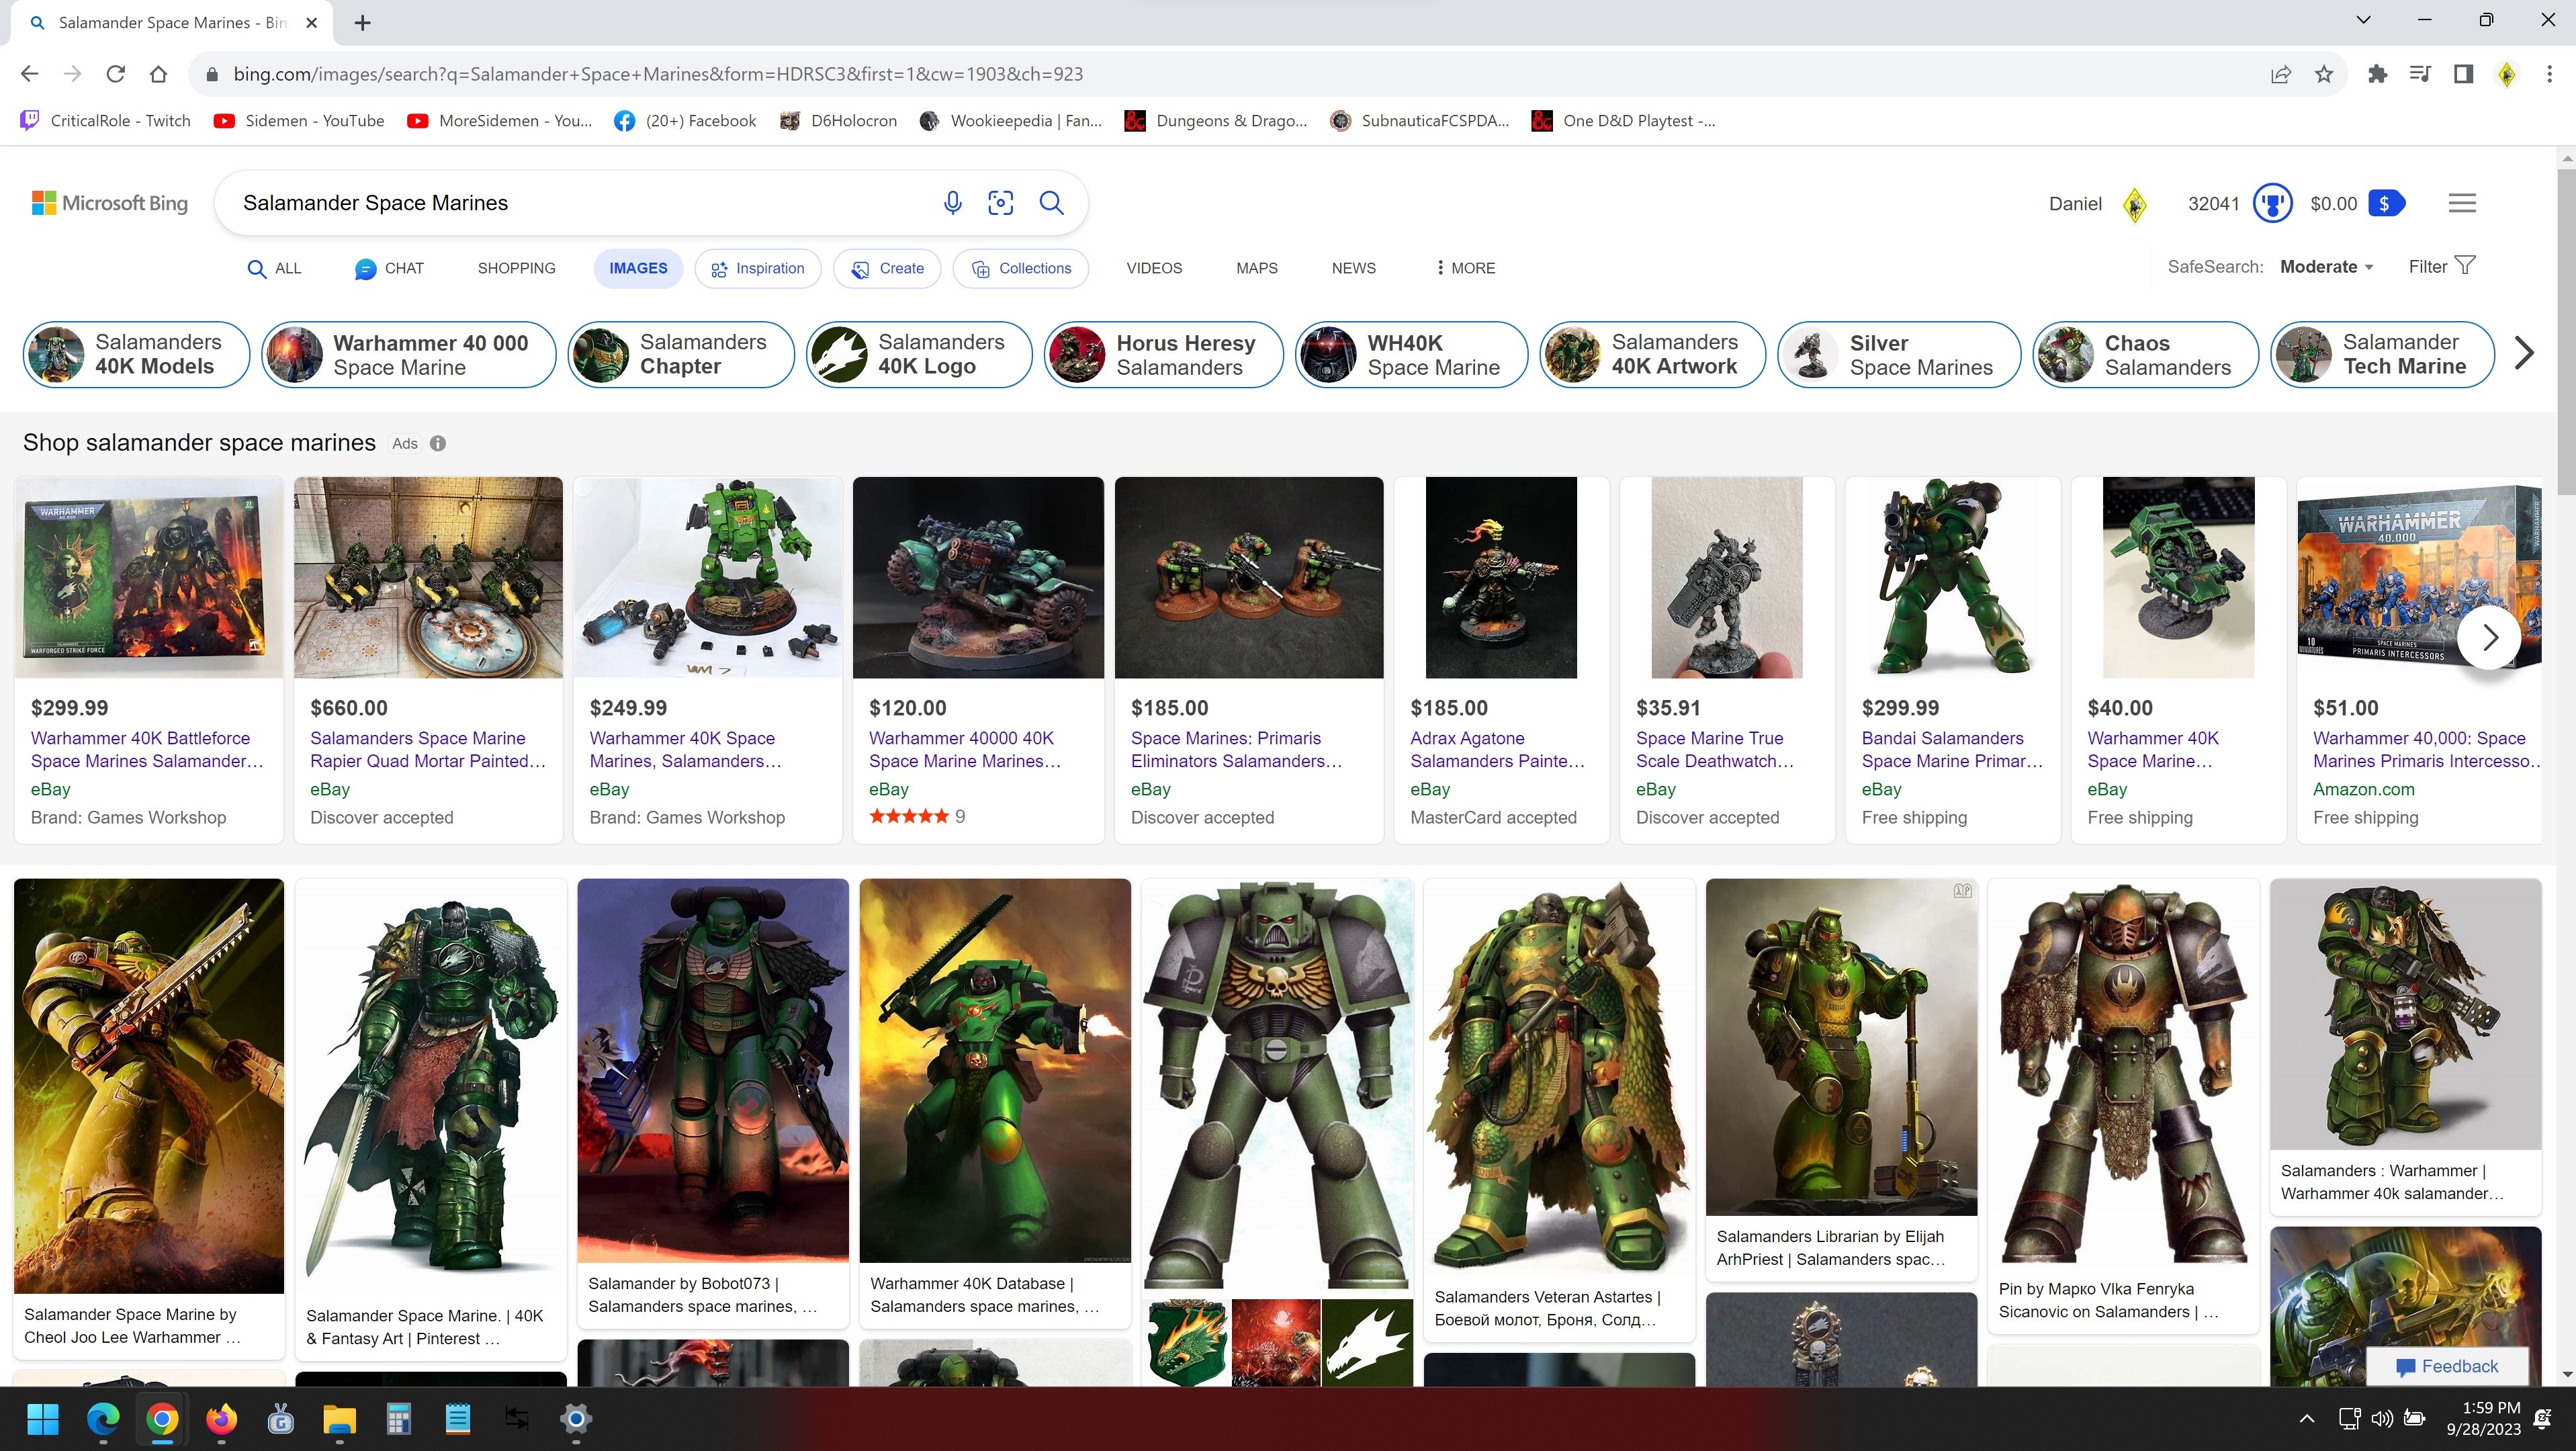The height and width of the screenshot is (1451, 2576).
Task: Open Bing hamburger settings menu
Action: click(x=2462, y=203)
